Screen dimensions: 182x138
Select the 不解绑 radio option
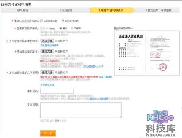[x=72, y=28]
